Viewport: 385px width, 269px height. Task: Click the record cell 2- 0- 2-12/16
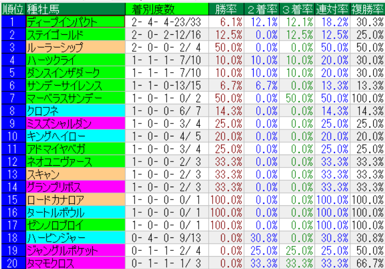(x=167, y=35)
